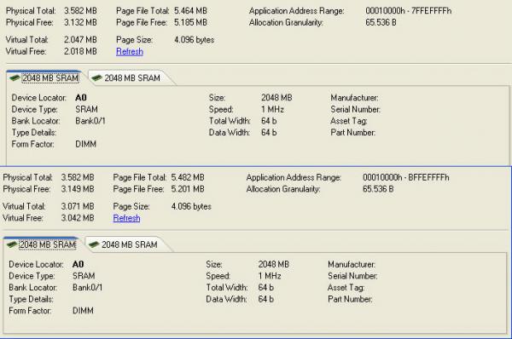The image size is (512, 339).
Task: Select the Physical Free value 3.132 MB
Action: pyautogui.click(x=80, y=22)
